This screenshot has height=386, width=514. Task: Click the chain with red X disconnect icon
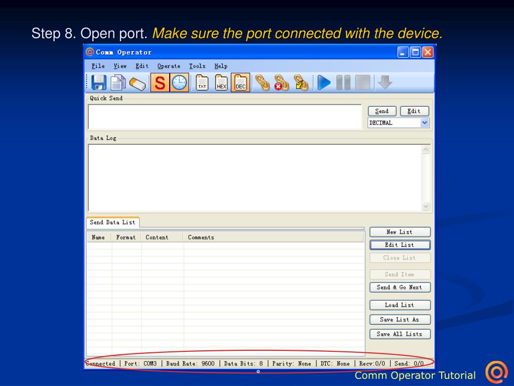(281, 82)
